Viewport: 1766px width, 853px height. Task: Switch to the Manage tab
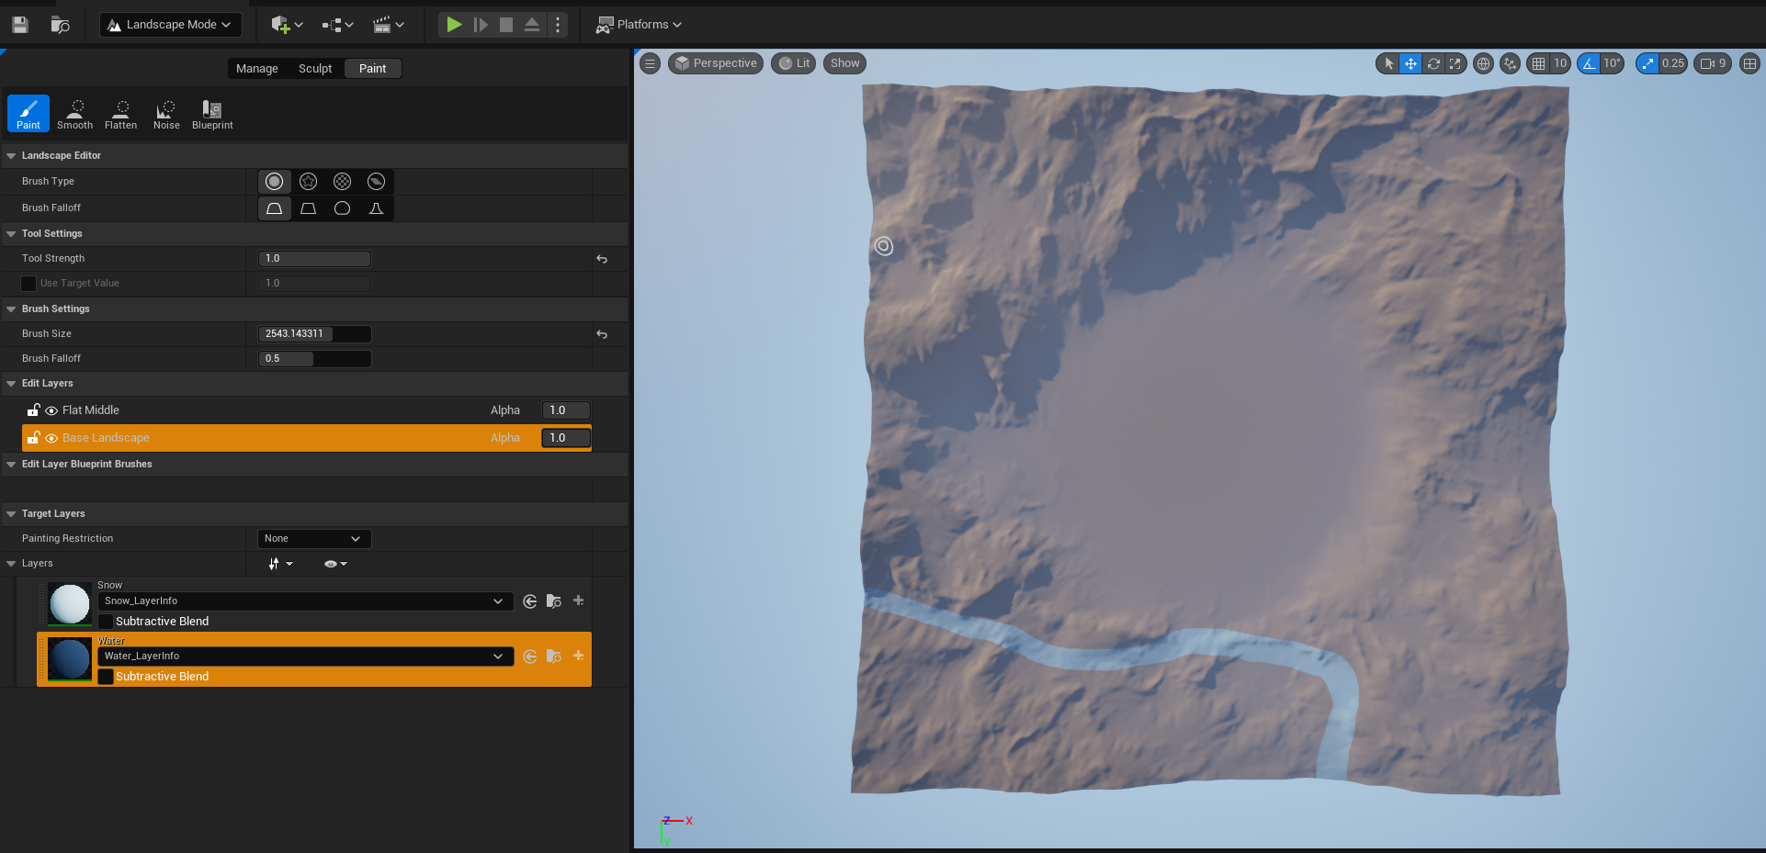tap(256, 69)
